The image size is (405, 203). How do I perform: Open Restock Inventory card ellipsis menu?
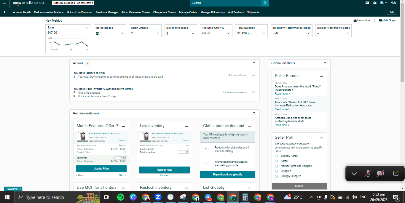tap(186, 188)
